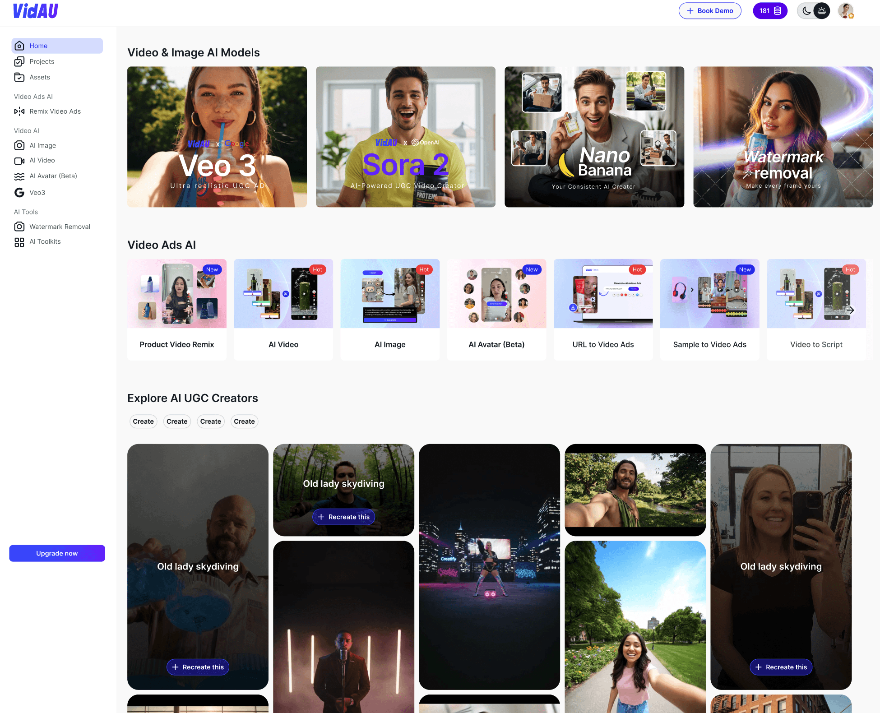The height and width of the screenshot is (713, 880).
Task: Click Recreate this on the bald bartender video
Action: pyautogui.click(x=198, y=667)
